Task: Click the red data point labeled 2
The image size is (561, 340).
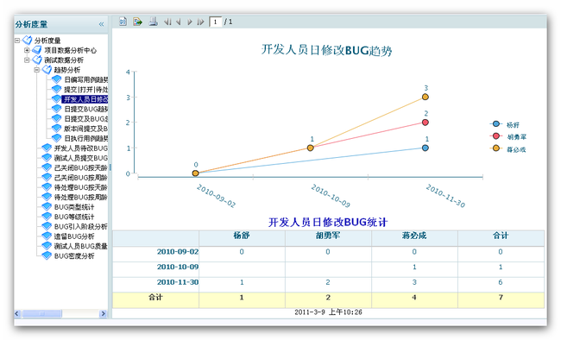Action: pos(425,123)
